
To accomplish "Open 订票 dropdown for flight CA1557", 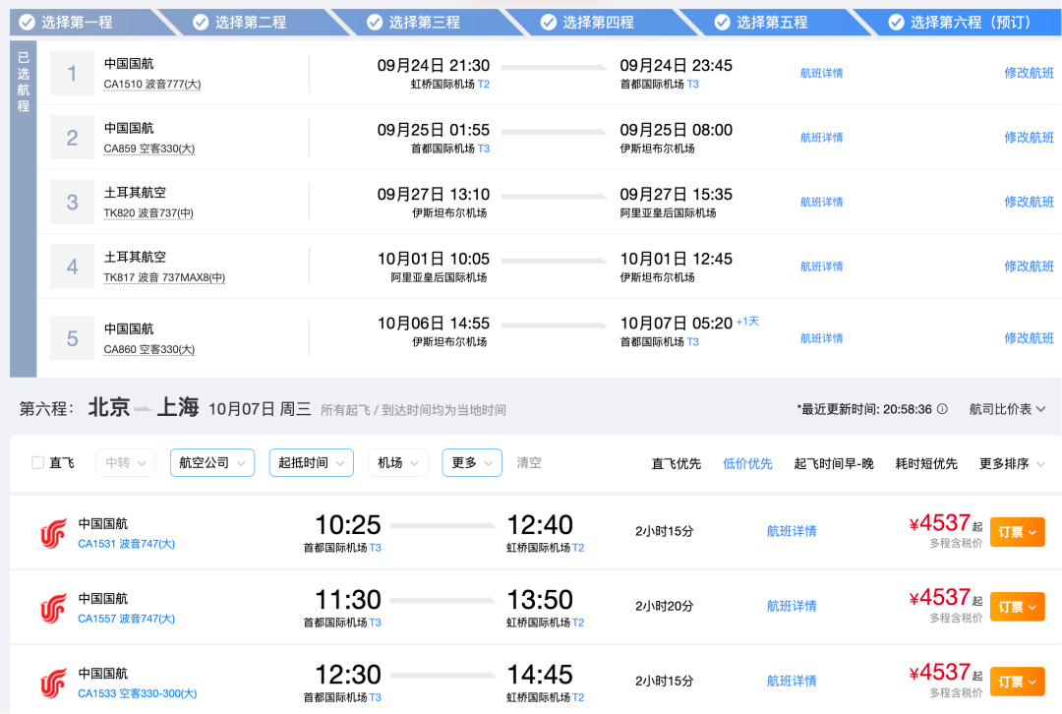I will pos(1018,607).
